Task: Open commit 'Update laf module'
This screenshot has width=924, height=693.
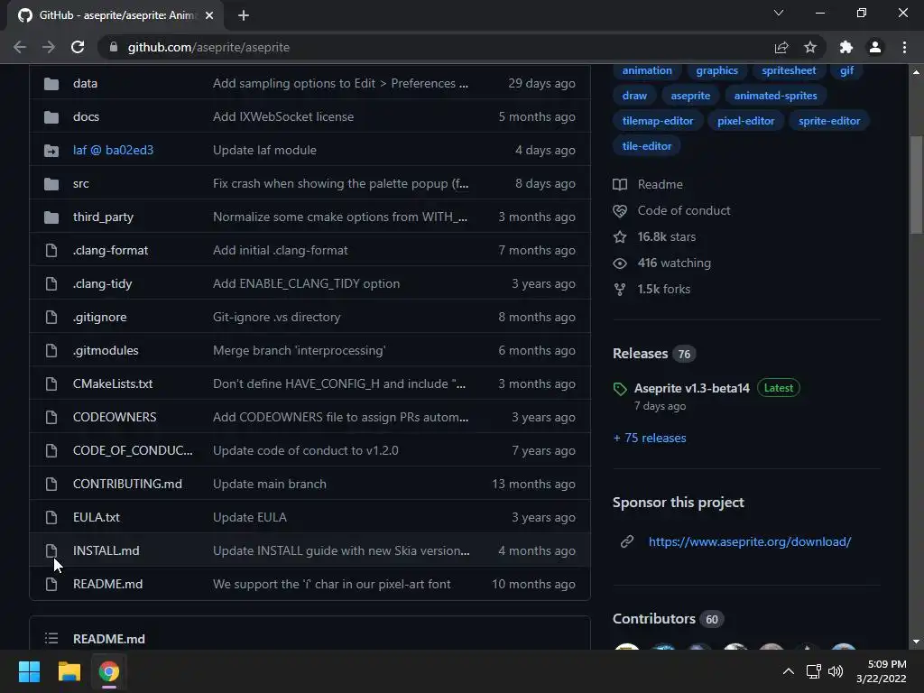Action: tap(264, 151)
